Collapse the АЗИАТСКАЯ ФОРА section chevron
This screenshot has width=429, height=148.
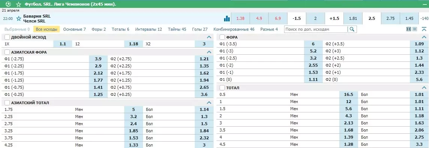(x=209, y=52)
